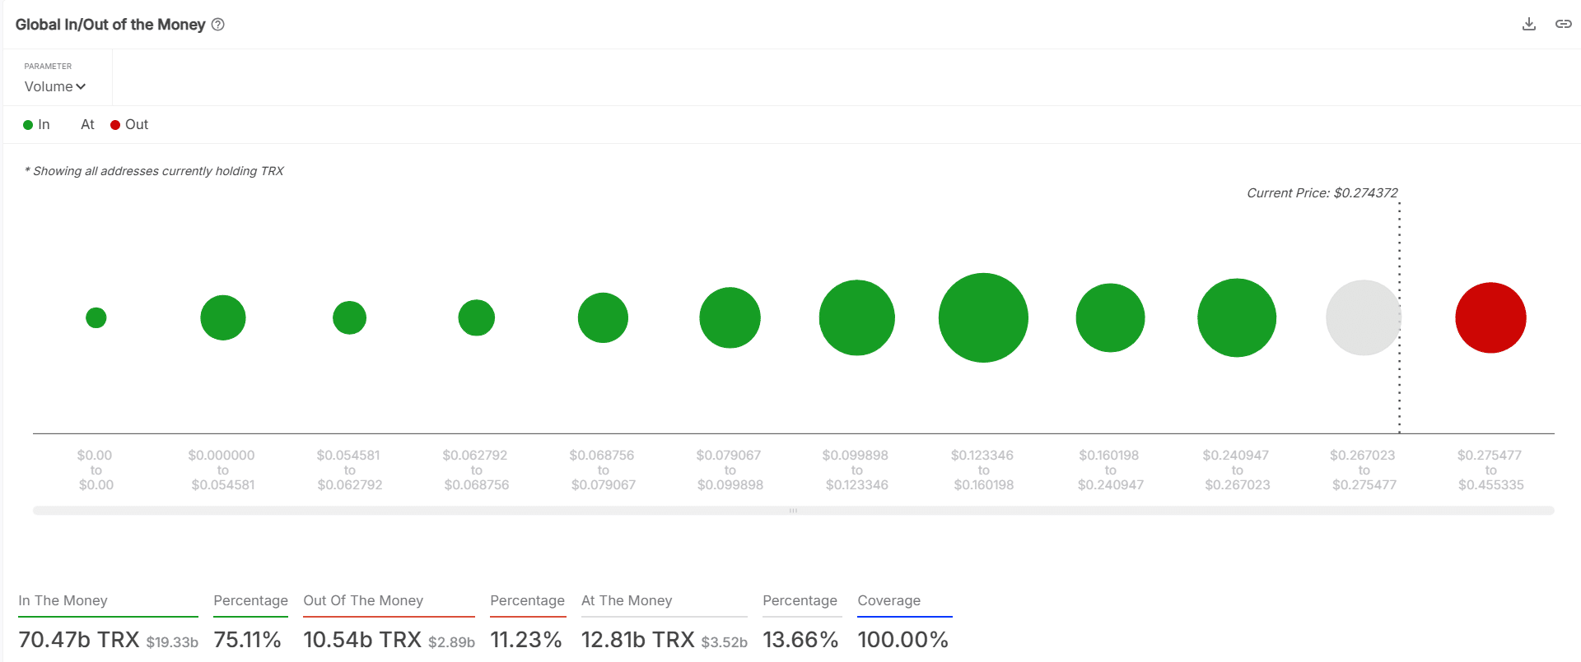This screenshot has width=1581, height=662.
Task: Click the download chart icon
Action: (1529, 24)
